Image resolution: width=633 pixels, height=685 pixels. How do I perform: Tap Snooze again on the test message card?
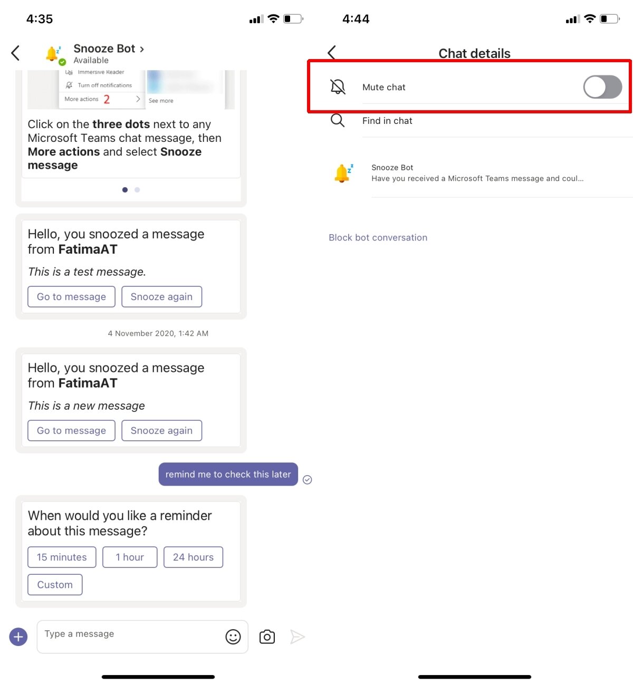[161, 296]
